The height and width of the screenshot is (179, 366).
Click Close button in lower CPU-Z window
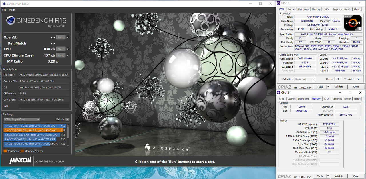tap(356, 176)
